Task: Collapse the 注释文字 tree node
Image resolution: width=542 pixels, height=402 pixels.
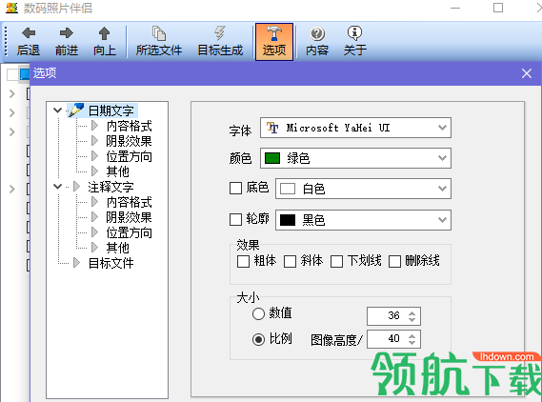Action: (x=57, y=187)
